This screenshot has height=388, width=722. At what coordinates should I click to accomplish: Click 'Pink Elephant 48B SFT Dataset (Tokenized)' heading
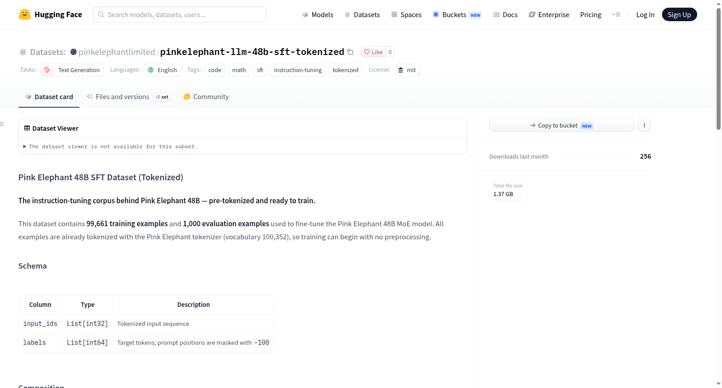tap(101, 177)
